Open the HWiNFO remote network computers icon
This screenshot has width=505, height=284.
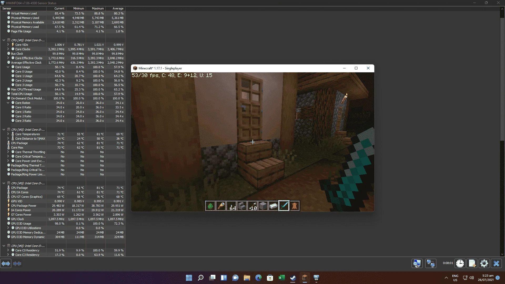(x=431, y=263)
